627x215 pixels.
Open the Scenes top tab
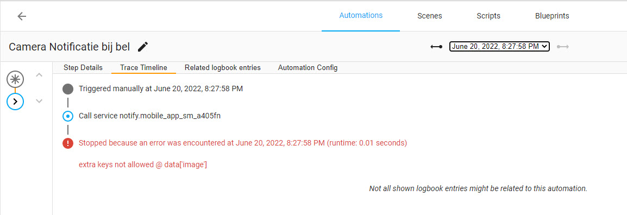(x=429, y=16)
